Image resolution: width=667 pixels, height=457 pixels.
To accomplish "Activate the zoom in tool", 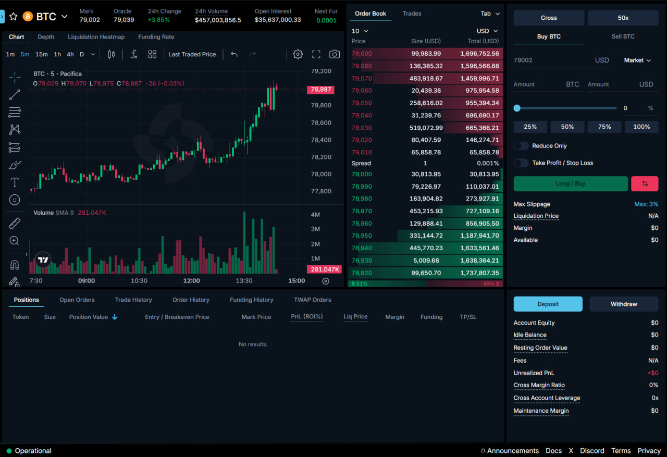I will coord(15,241).
